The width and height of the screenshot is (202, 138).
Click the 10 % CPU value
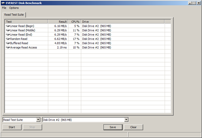76,48
